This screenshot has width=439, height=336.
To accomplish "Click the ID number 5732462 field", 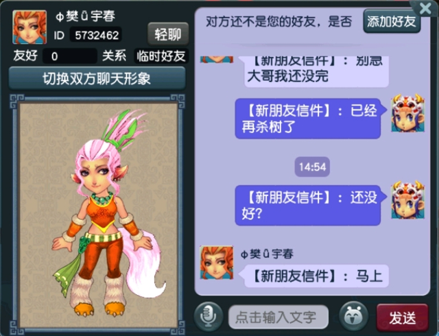I will [x=96, y=35].
